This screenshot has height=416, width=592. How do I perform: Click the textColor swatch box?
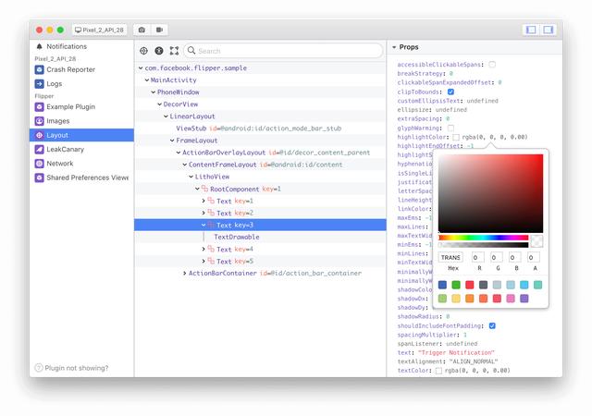tap(438, 371)
